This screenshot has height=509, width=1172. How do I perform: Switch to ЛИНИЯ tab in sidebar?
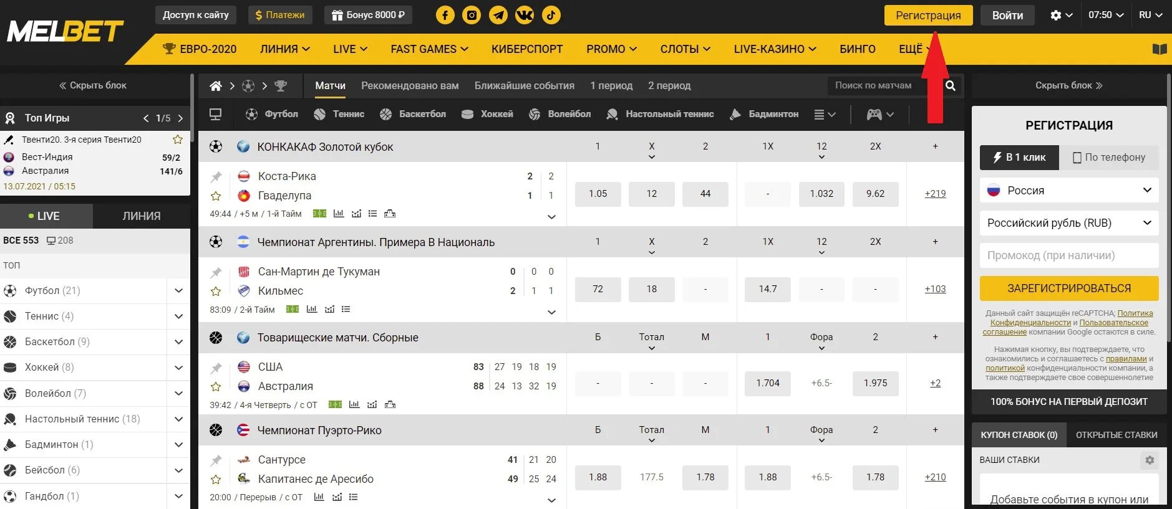pos(142,216)
